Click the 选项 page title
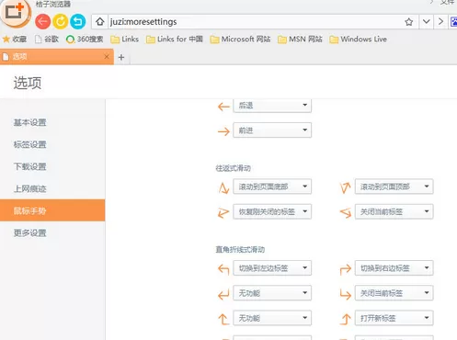 coord(28,83)
